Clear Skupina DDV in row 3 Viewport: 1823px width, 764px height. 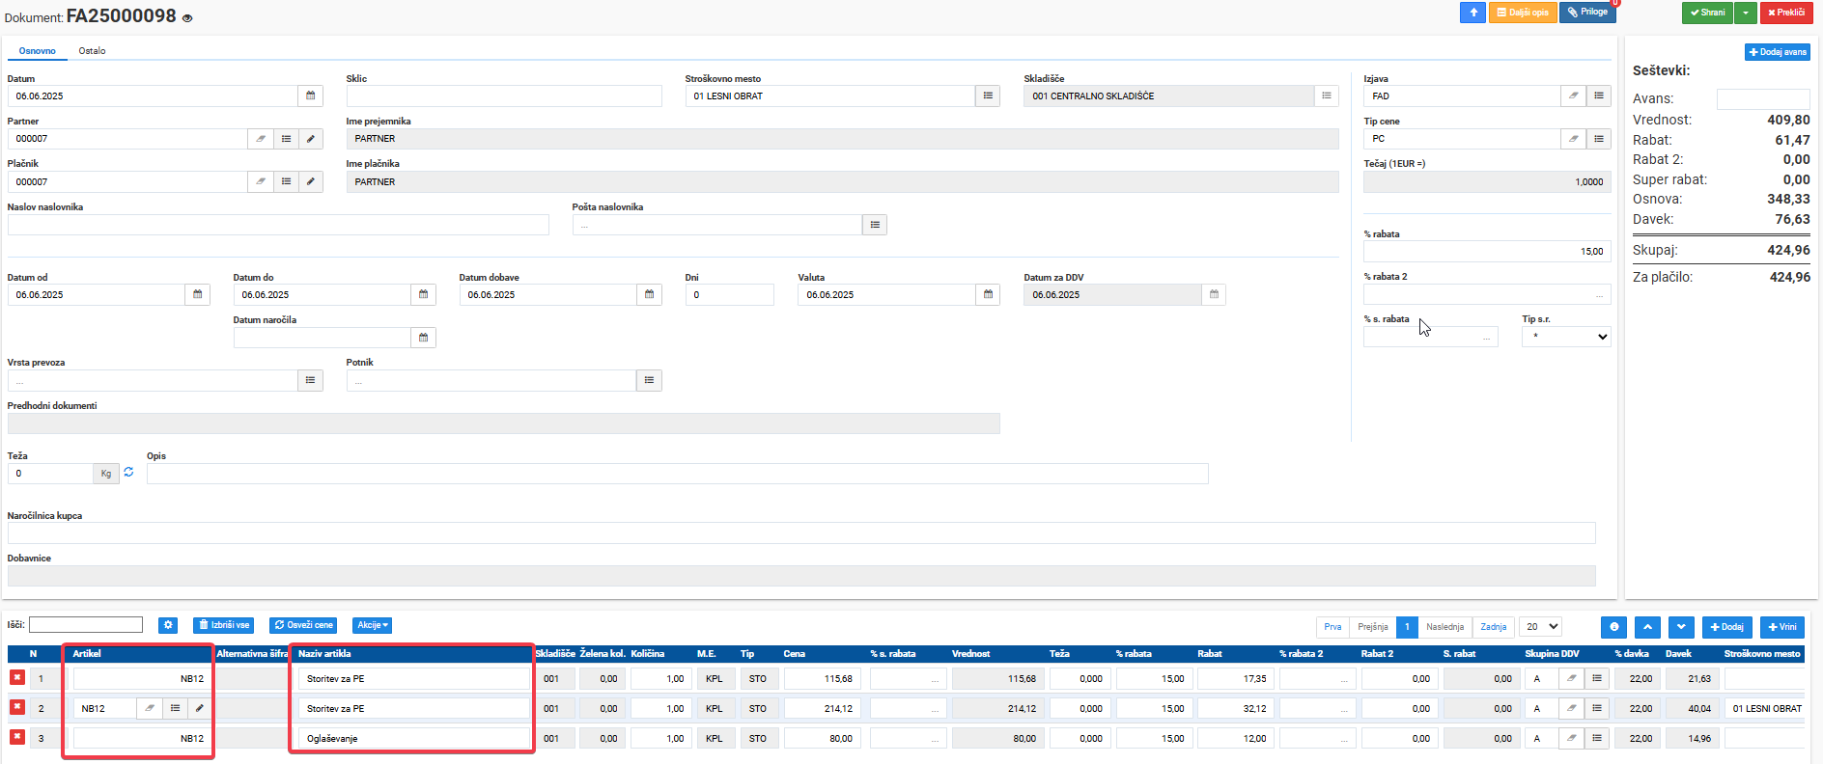(x=1572, y=738)
